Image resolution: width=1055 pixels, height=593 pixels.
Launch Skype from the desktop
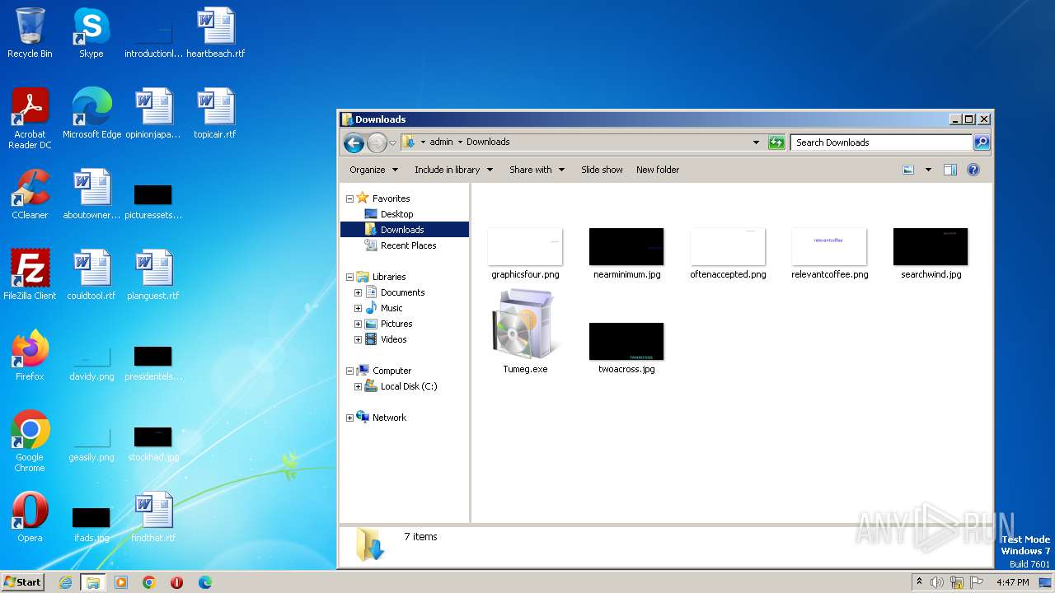[91, 33]
